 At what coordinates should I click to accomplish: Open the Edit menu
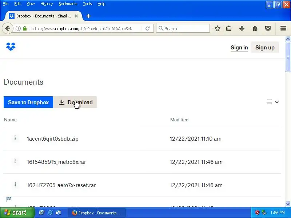click(17, 4)
